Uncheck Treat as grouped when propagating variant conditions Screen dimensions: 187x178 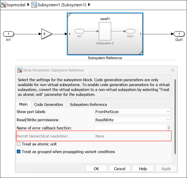pos(19,152)
